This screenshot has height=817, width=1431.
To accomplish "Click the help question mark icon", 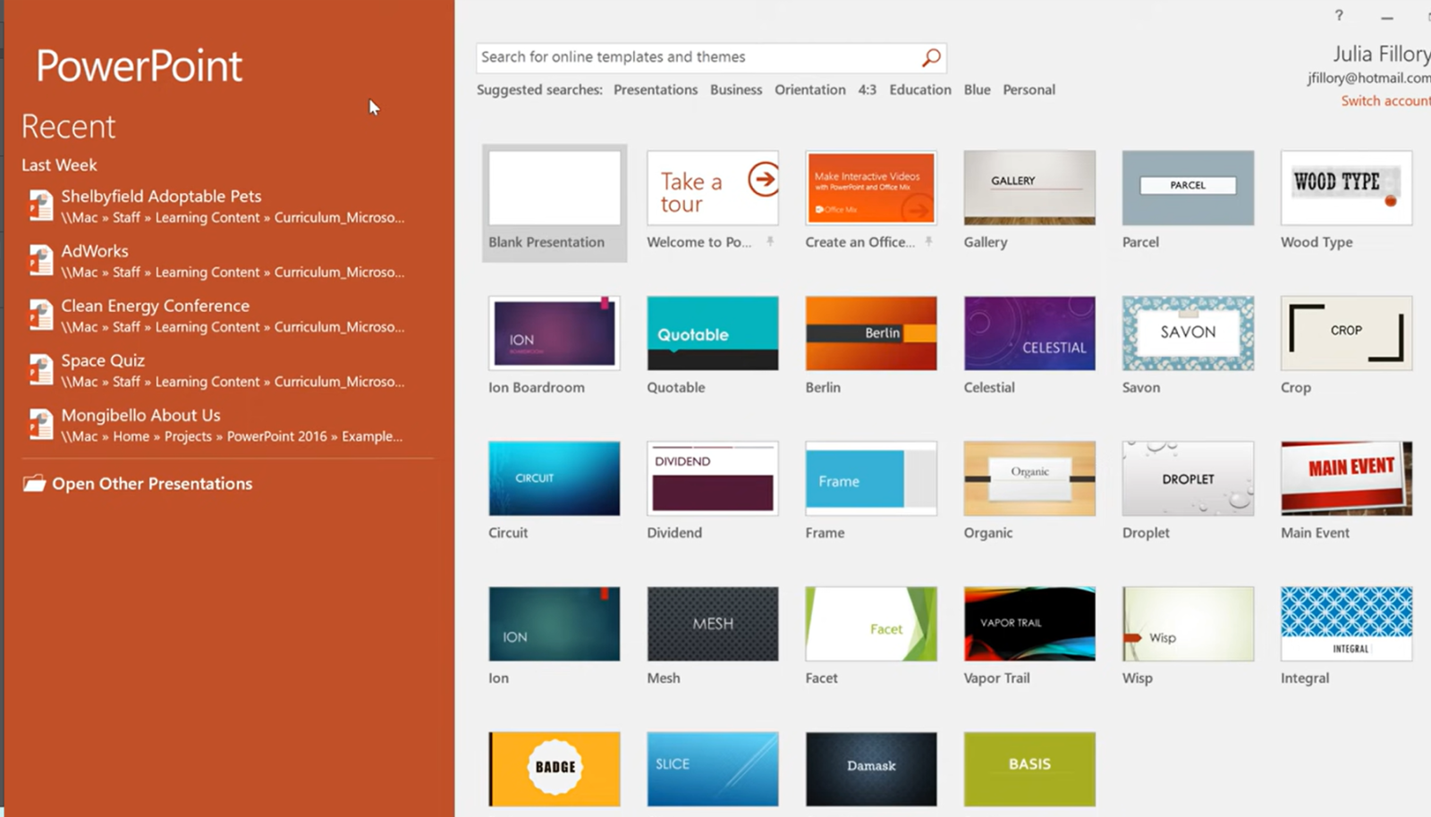I will click(1339, 15).
